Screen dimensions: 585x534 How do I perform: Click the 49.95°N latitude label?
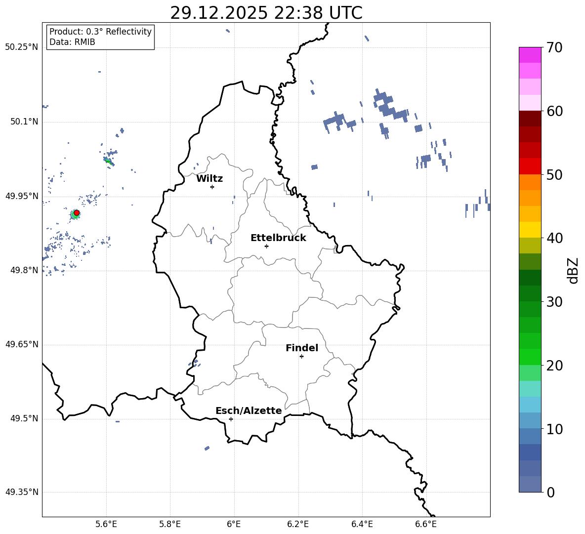pyautogui.click(x=22, y=196)
